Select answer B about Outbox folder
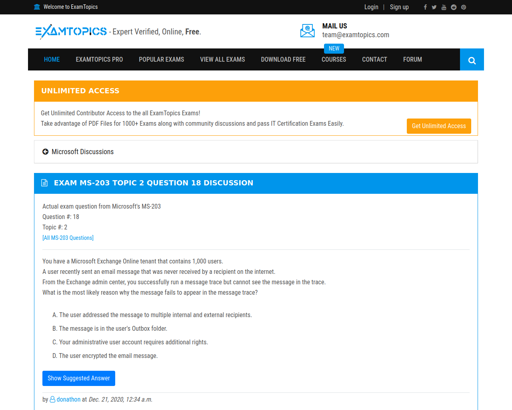Viewport: 512px width, 410px height. click(110, 329)
